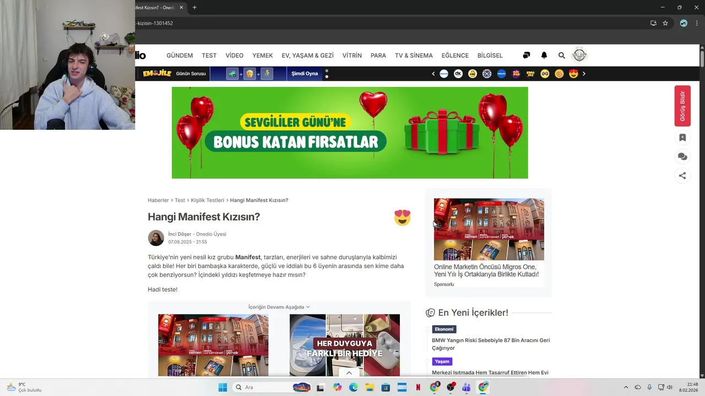Open Microsoft Edge from the taskbar
The height and width of the screenshot is (396, 705).
point(354,387)
